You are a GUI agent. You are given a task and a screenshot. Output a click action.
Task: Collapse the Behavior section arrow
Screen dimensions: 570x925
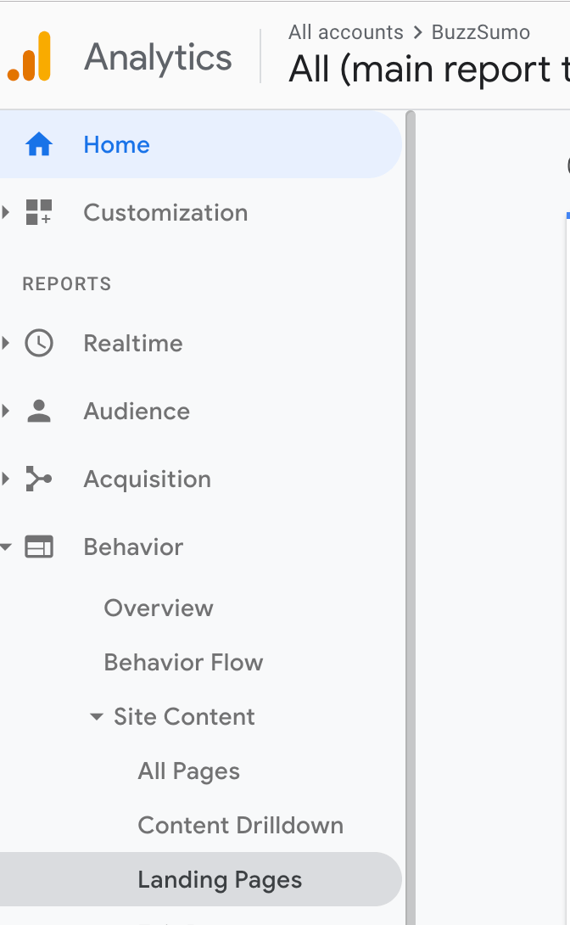pyautogui.click(x=7, y=547)
